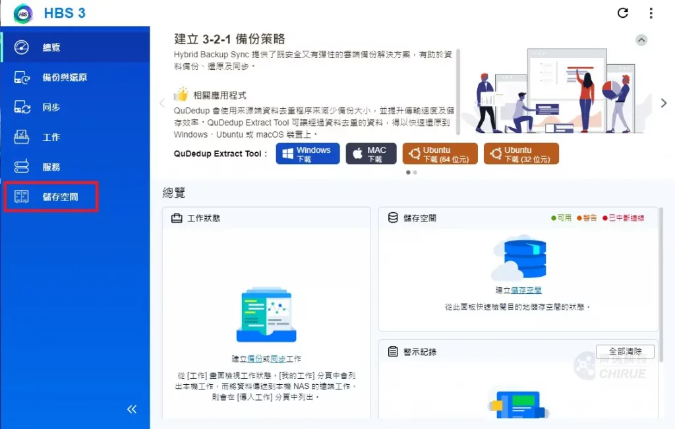The width and height of the screenshot is (675, 429).
Task: Follow the 儲存空間 link to create storage
Action: [x=526, y=290]
